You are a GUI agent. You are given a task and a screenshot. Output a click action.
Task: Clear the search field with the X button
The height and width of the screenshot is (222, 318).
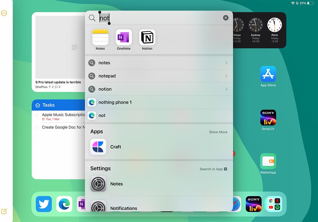tap(226, 18)
